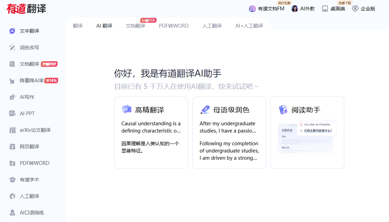Click the 有道翻译 logo
Viewport: 389px width, 222px height.
click(x=26, y=9)
